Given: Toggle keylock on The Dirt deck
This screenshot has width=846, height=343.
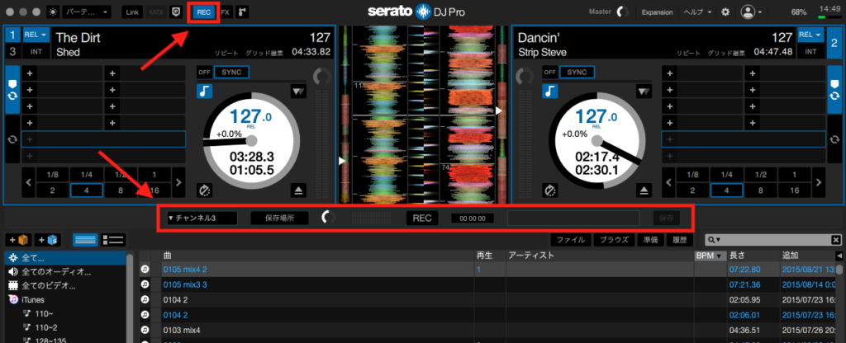Looking at the screenshot, I should (x=204, y=91).
